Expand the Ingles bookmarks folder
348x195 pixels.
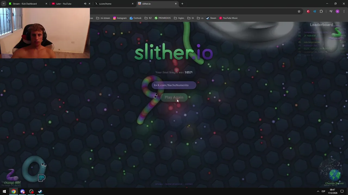(179, 18)
